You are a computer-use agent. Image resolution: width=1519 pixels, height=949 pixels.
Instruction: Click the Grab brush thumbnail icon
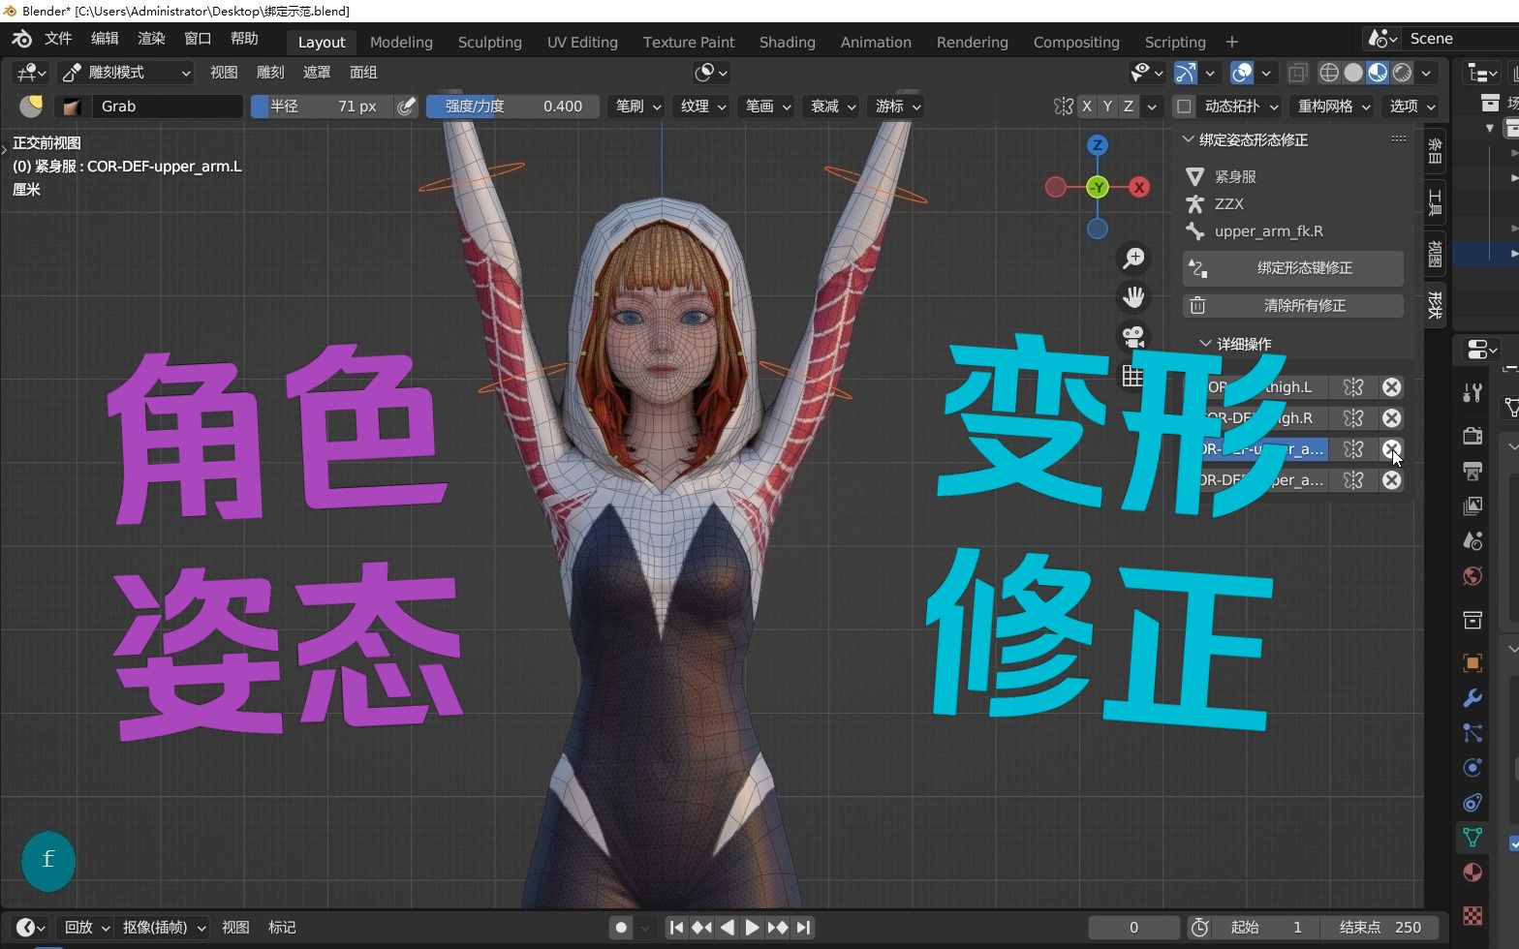pyautogui.click(x=71, y=107)
